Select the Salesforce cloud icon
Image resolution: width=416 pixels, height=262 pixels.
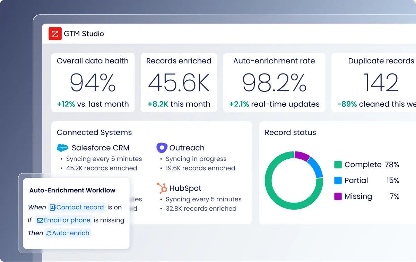(x=62, y=148)
